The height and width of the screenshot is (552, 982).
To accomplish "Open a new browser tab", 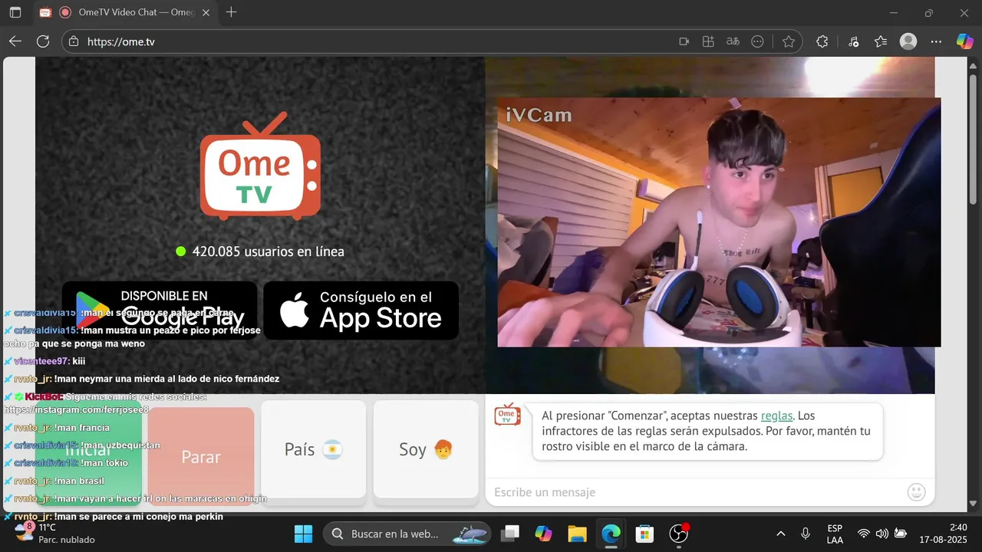I will 231,12.
